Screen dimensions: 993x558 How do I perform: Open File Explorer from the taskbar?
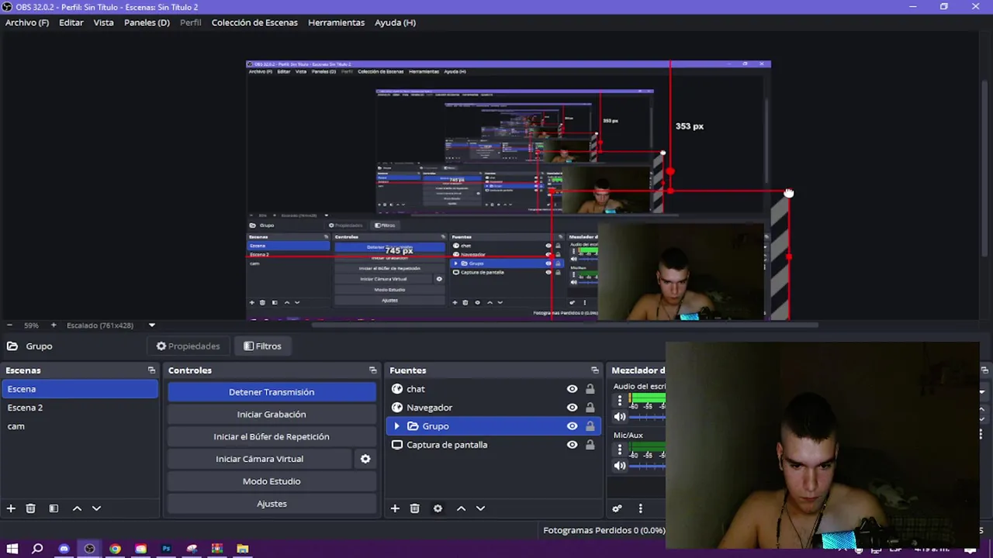click(243, 549)
